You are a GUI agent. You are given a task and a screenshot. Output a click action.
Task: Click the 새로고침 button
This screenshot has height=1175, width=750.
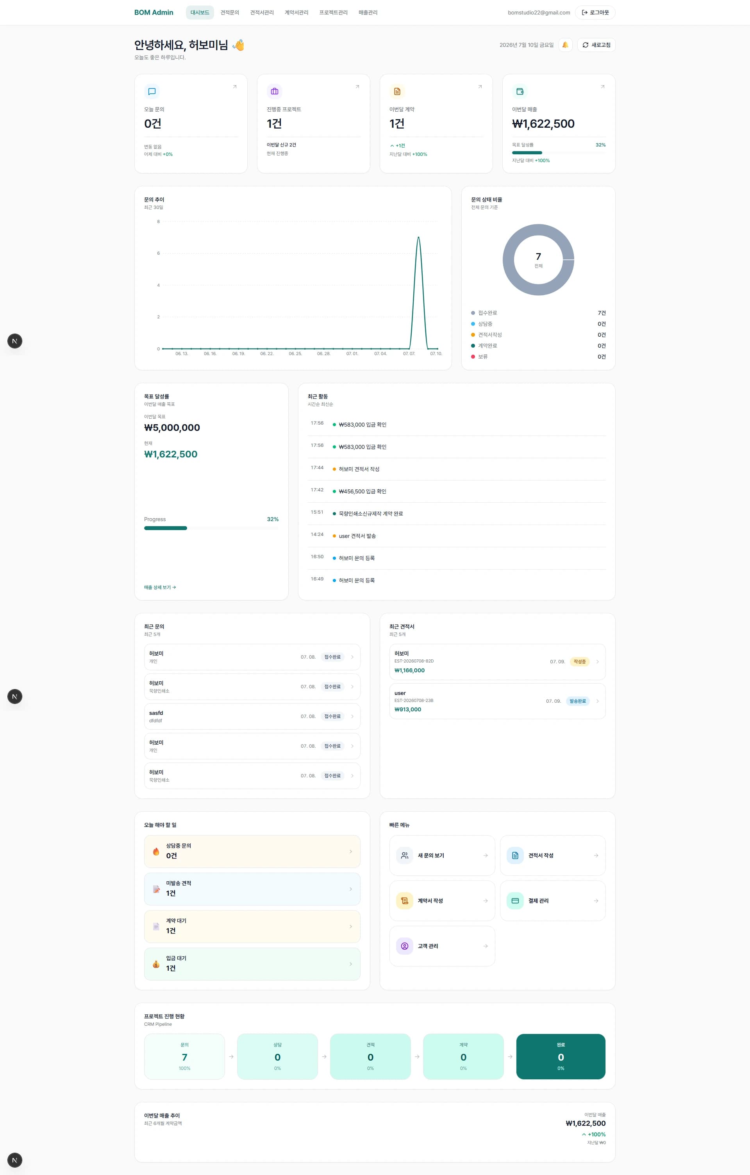coord(596,45)
